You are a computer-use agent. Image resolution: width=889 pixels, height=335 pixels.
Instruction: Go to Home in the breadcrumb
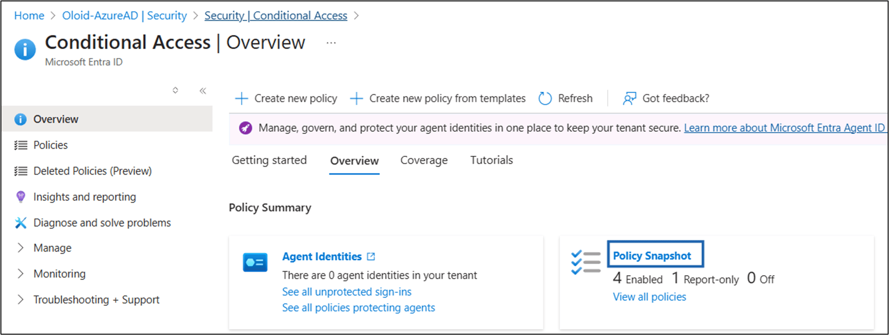coord(29,16)
